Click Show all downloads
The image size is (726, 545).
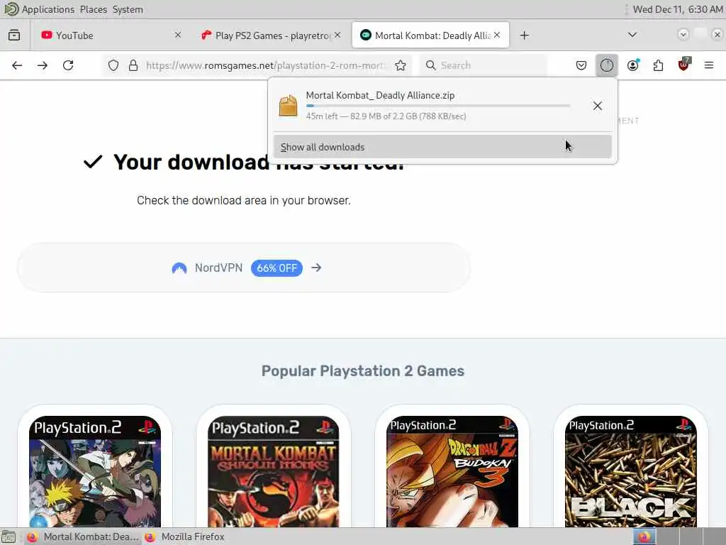442,146
